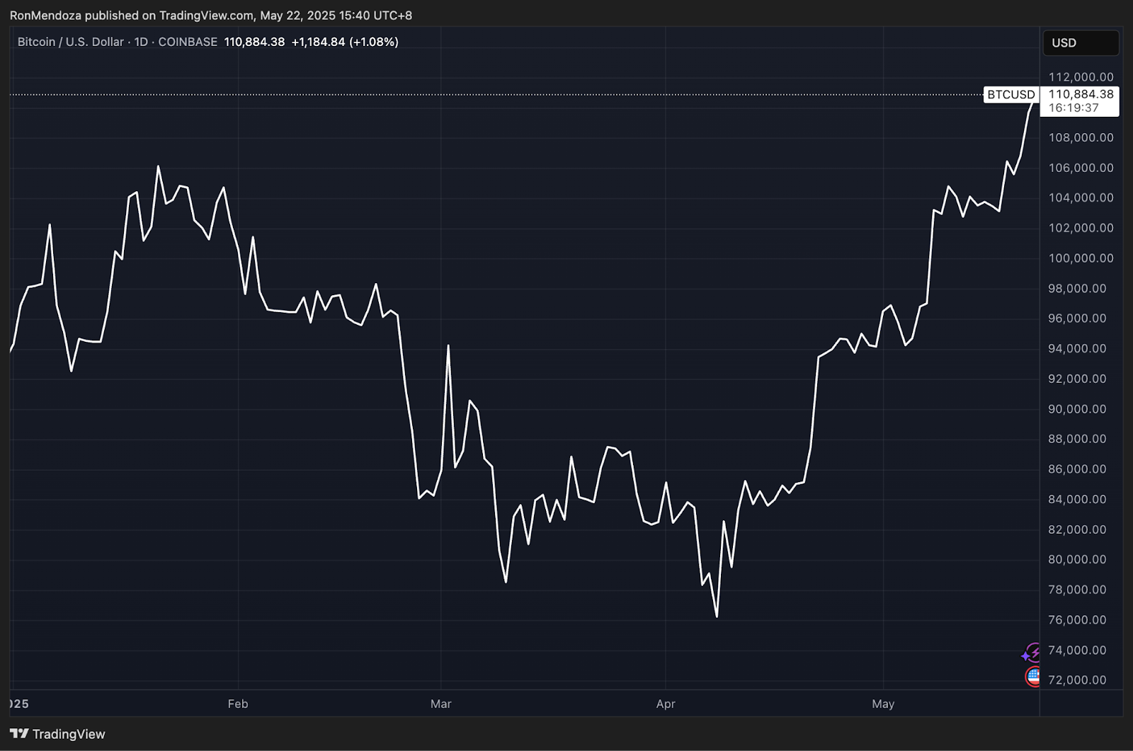Click the Bitcoin / U.S. Dollar symbol title
The image size is (1133, 751).
[71, 42]
